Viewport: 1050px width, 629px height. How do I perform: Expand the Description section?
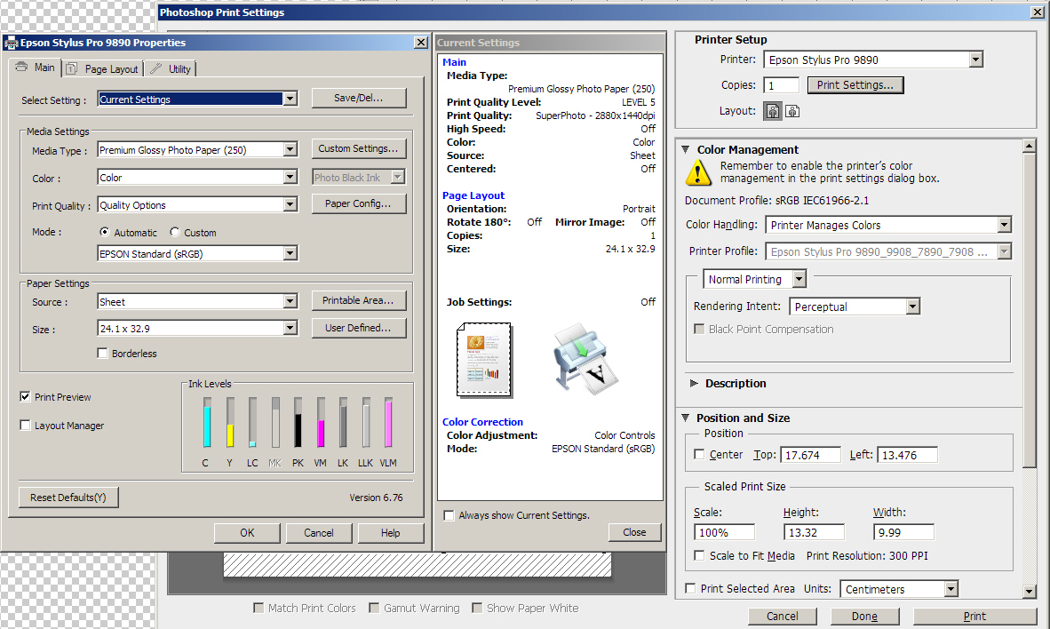(x=694, y=384)
